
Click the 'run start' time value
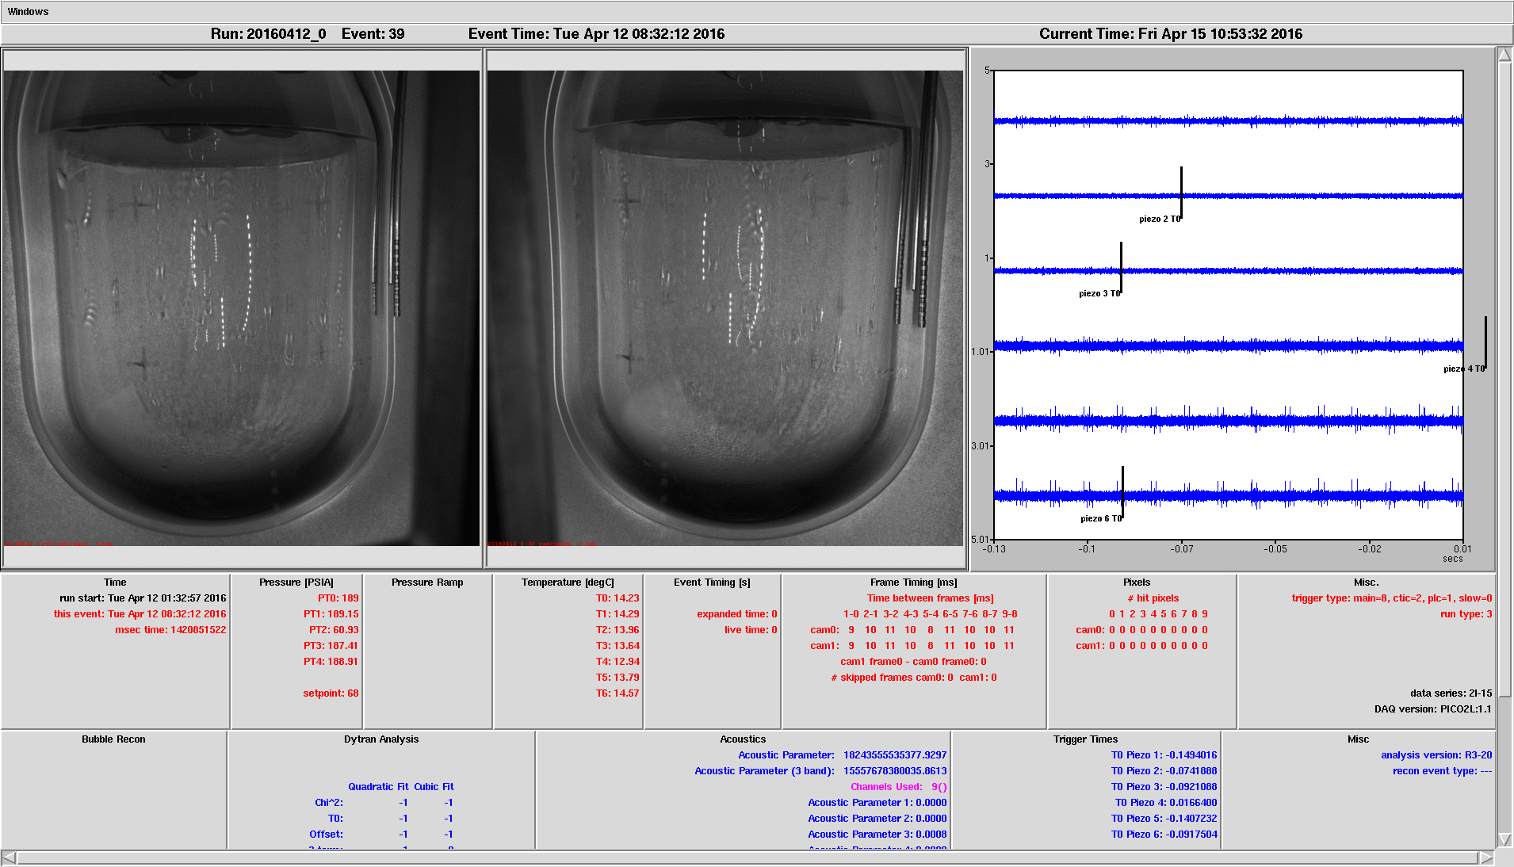pos(143,598)
